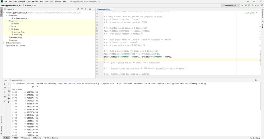Viewport: 264px width, 139px height.
Task: Click Restore Layout icon in Run panel
Action: pos(5,97)
